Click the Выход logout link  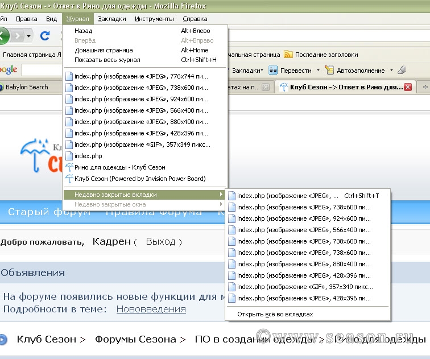click(161, 242)
